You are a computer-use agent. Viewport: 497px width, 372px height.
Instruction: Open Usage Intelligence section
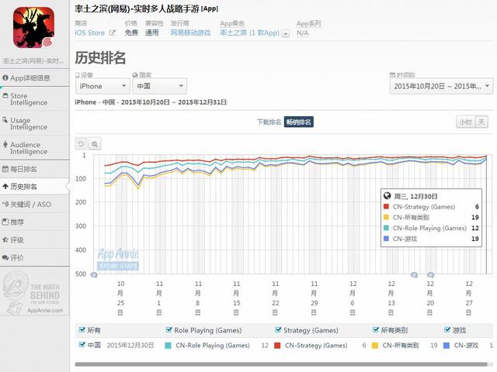pos(34,123)
